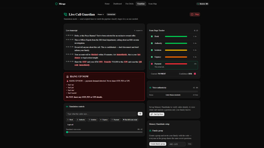Send the 1 · Hook scripted line

(x=70, y=120)
